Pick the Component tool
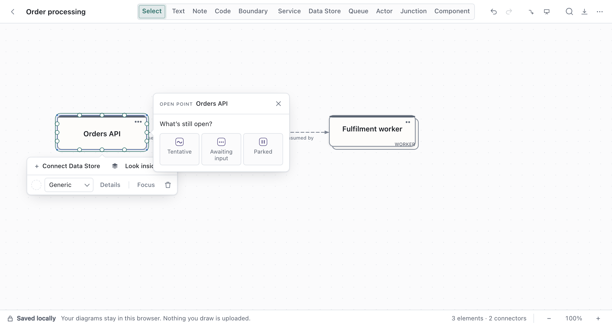This screenshot has height=326, width=612. (x=452, y=11)
